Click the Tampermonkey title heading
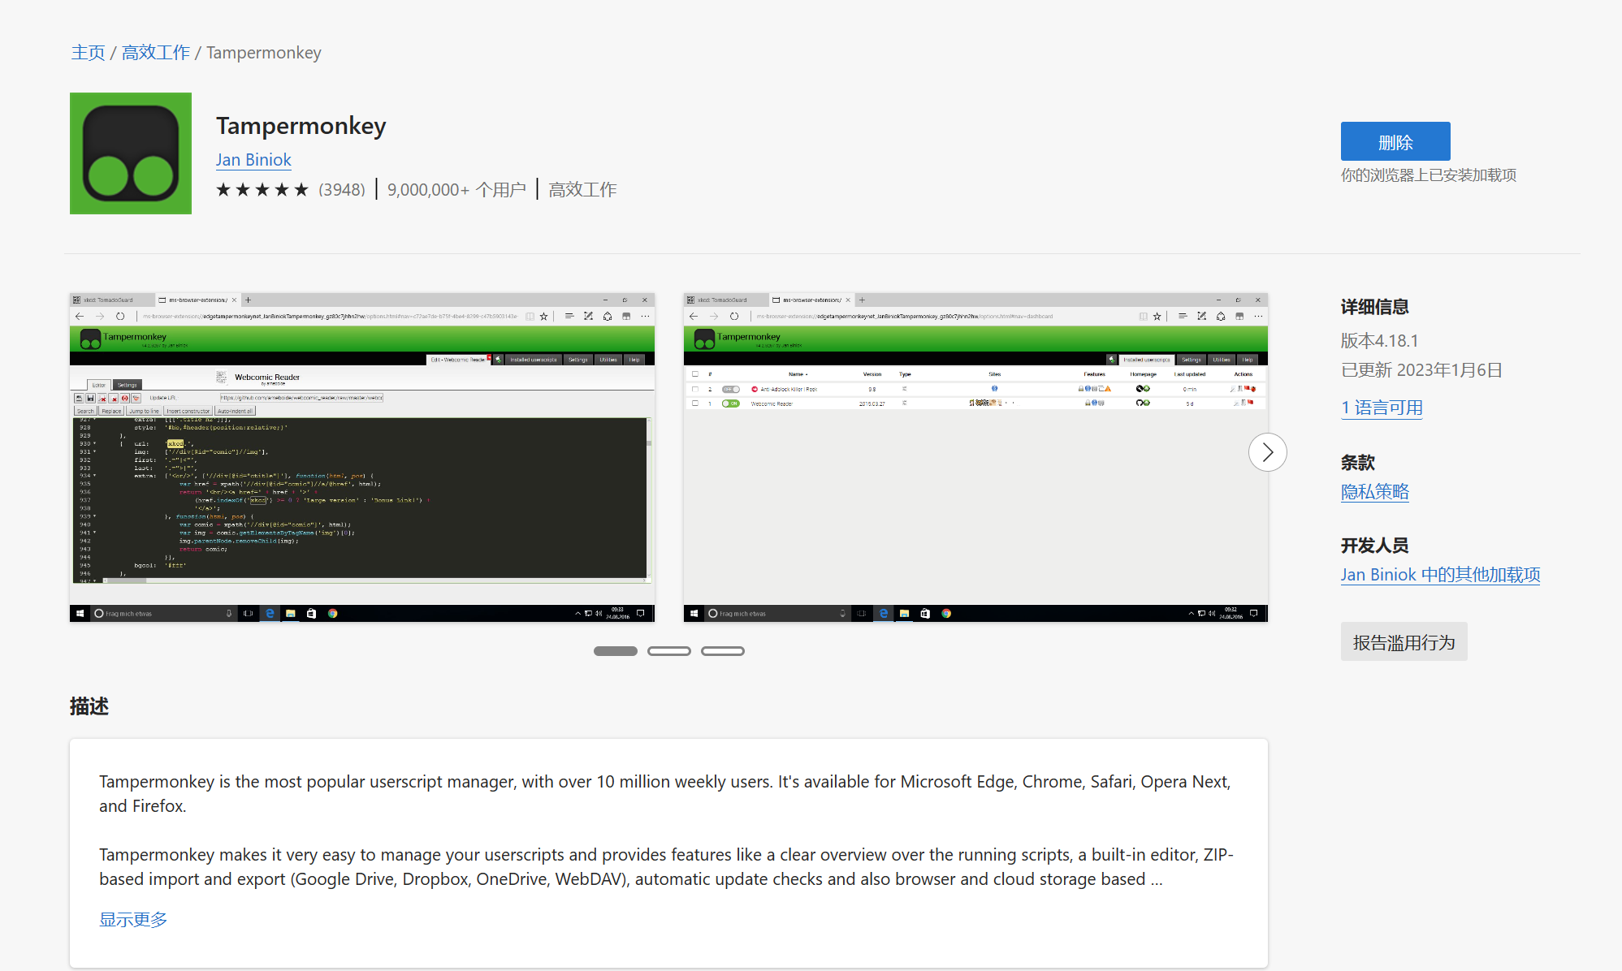 click(x=301, y=126)
